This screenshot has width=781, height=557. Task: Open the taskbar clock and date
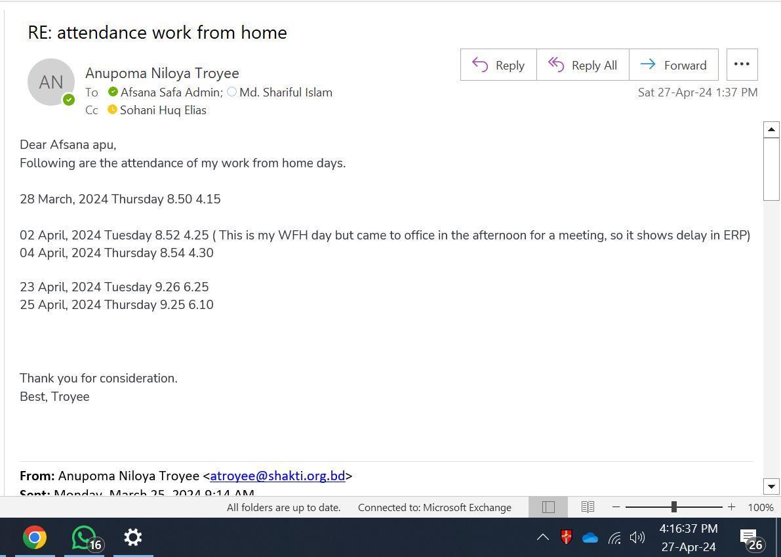pyautogui.click(x=689, y=537)
